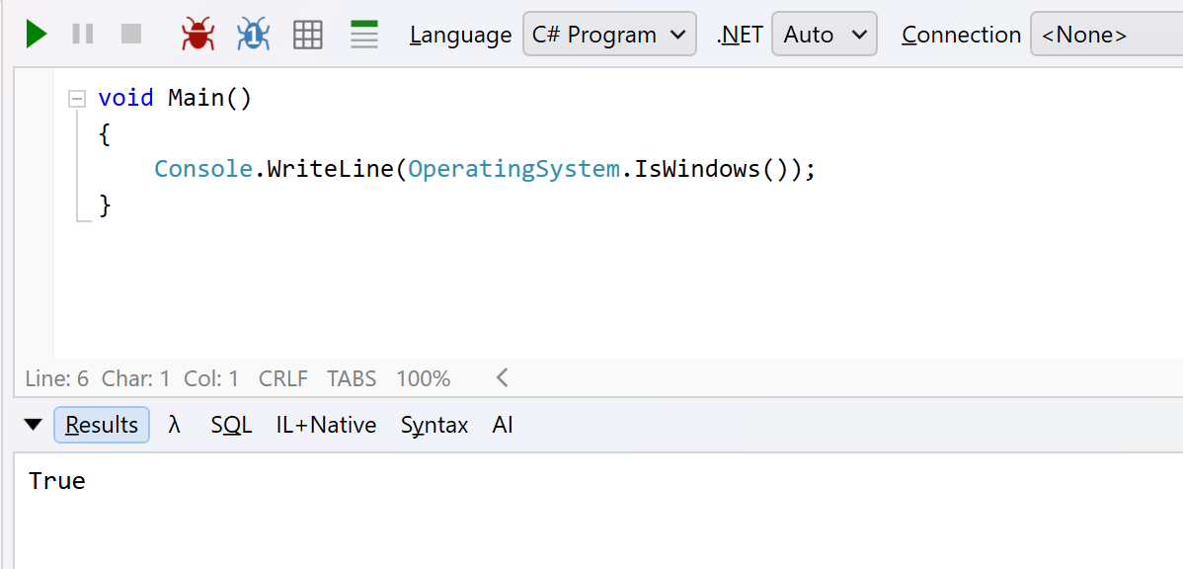Click the Stop execution square icon
This screenshot has height=569, width=1183.
click(x=131, y=34)
